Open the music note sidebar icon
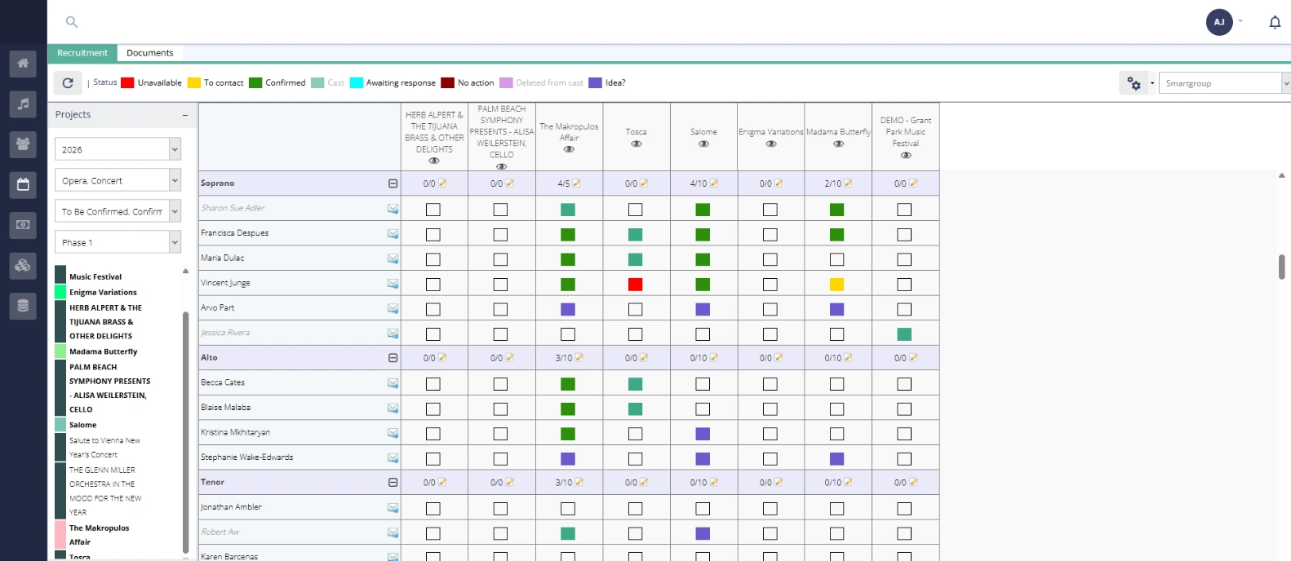The height and width of the screenshot is (561, 1291). [23, 104]
